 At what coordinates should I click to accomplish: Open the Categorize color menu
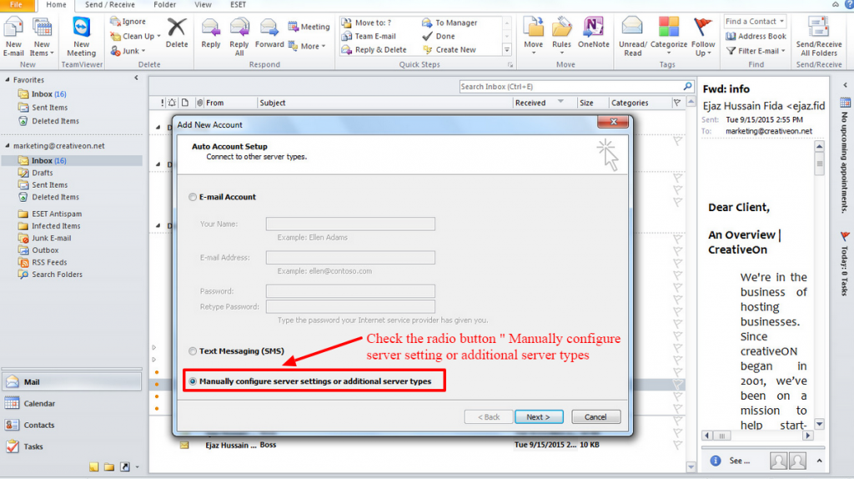pos(668,37)
